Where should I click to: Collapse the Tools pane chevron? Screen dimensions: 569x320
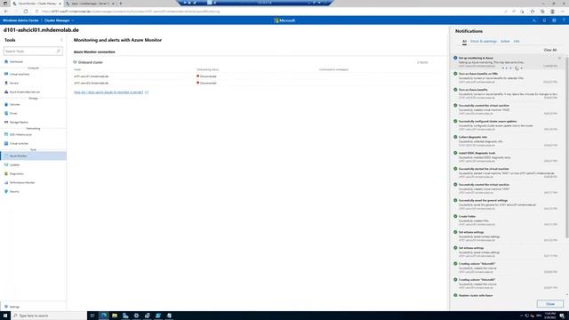[61, 40]
